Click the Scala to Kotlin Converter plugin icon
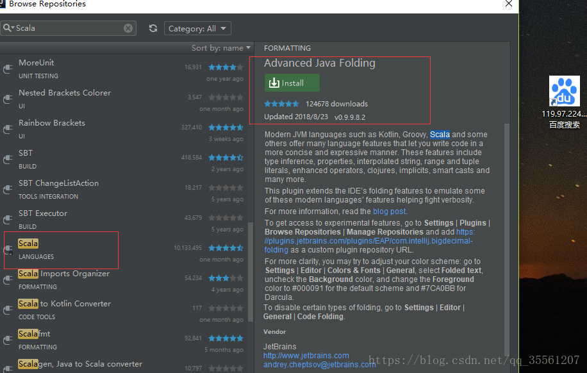Viewport: 587px width, 373px height. point(8,310)
